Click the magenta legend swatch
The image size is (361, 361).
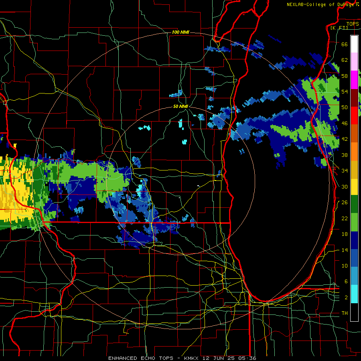click(354, 80)
